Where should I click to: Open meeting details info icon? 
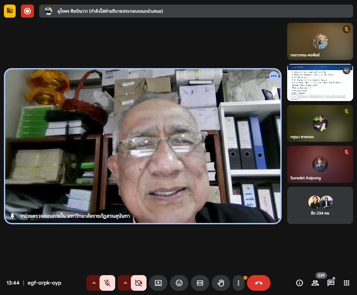tap(299, 283)
